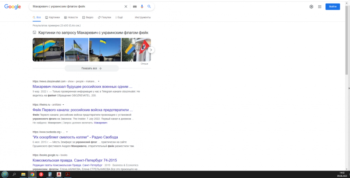The image size is (350, 178).
Task: Click the page vertical scrollbar
Action: pos(346,40)
